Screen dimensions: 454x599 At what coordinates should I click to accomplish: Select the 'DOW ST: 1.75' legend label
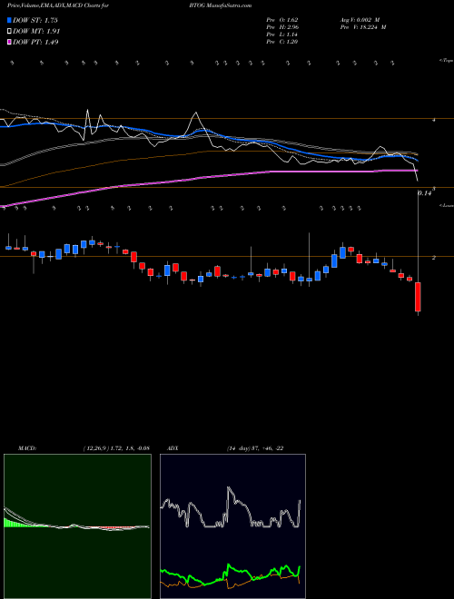click(35, 20)
